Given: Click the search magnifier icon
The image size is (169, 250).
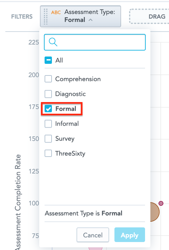Looking at the screenshot, I should (53, 42).
